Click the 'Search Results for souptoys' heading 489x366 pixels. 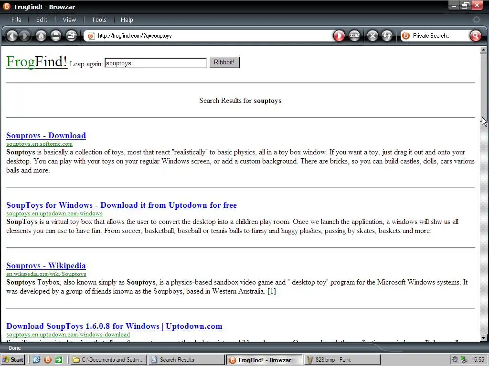(x=241, y=101)
